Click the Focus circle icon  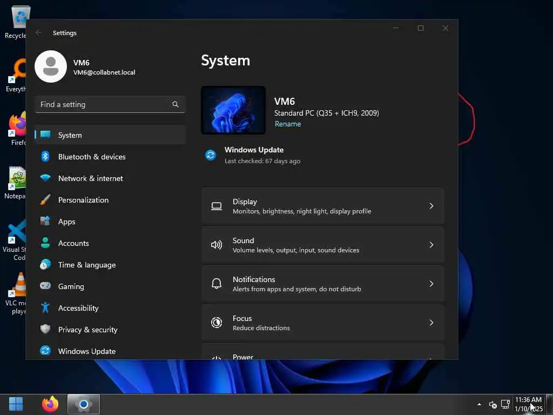point(217,323)
